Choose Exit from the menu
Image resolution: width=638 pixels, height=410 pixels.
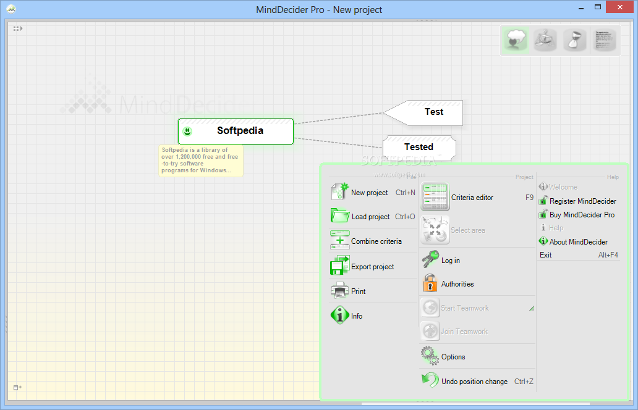[x=579, y=255]
